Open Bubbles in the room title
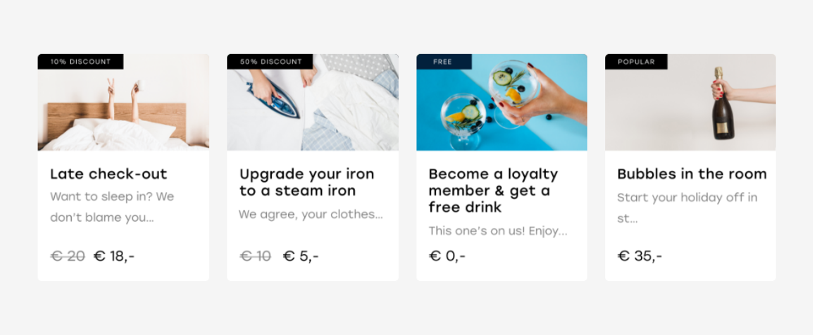The width and height of the screenshot is (813, 335). coord(691,174)
